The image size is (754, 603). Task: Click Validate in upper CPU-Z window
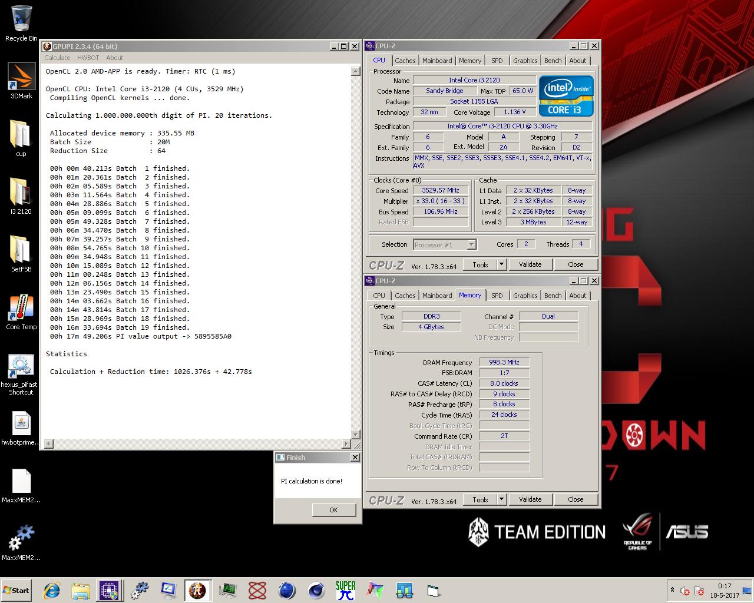click(530, 264)
